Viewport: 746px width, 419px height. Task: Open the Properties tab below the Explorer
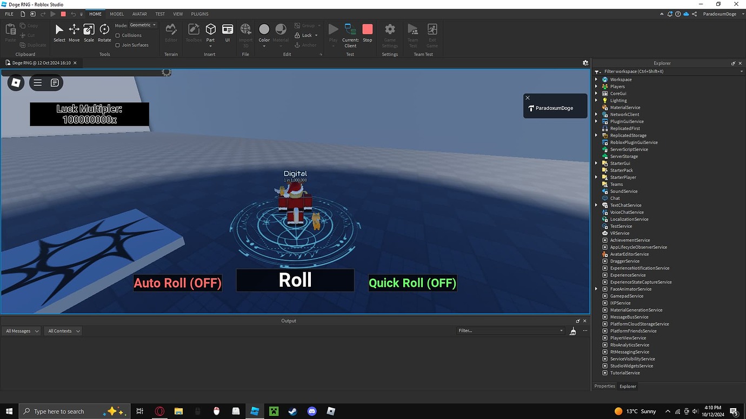604,386
